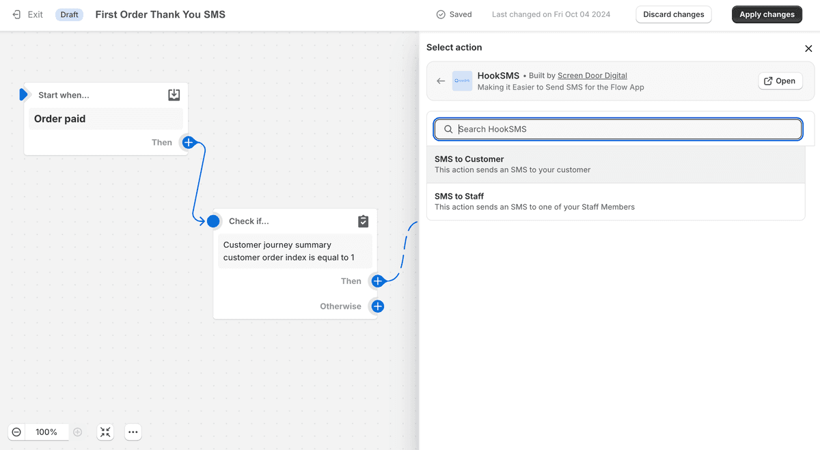This screenshot has width=820, height=450.
Task: Select the SMS to Staff action
Action: (615, 201)
